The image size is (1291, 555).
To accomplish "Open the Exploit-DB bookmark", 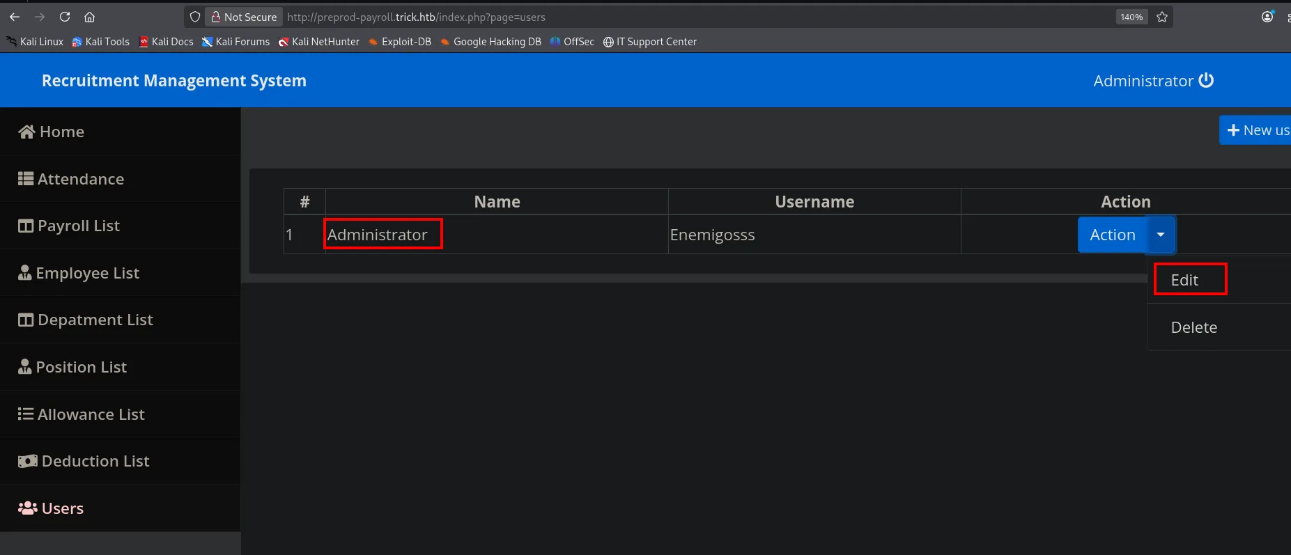I will pyautogui.click(x=400, y=42).
